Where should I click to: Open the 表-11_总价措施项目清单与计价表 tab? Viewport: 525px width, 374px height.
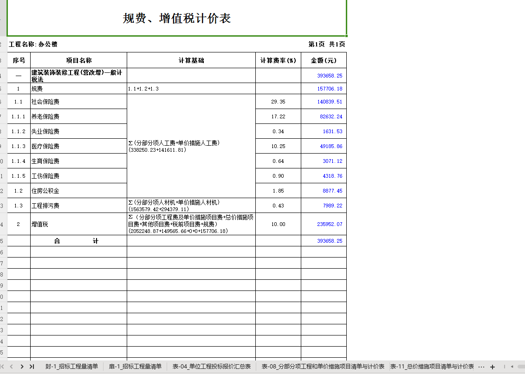pos(432,367)
